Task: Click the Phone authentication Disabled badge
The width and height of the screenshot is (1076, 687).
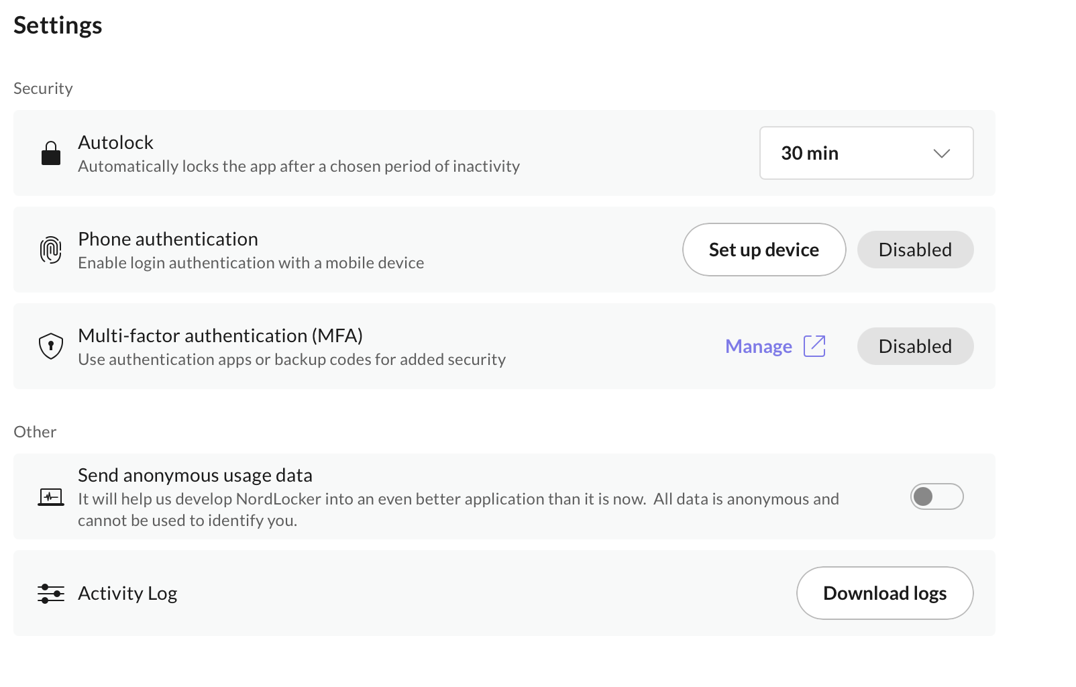Action: (x=915, y=250)
